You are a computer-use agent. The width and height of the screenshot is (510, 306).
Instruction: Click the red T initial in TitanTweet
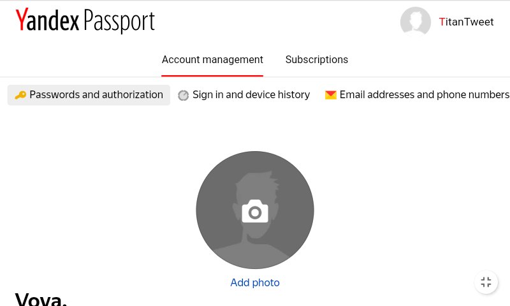tap(442, 22)
